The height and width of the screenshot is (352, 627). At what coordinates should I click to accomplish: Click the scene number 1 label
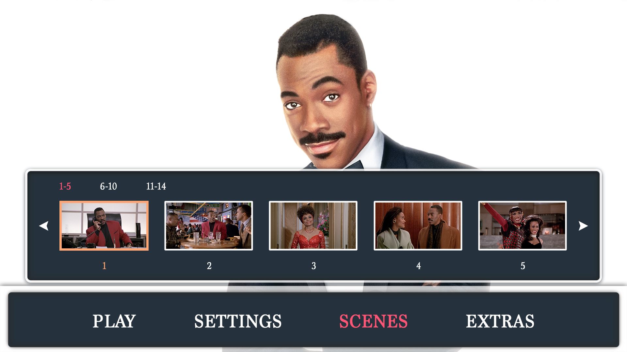[x=104, y=266]
